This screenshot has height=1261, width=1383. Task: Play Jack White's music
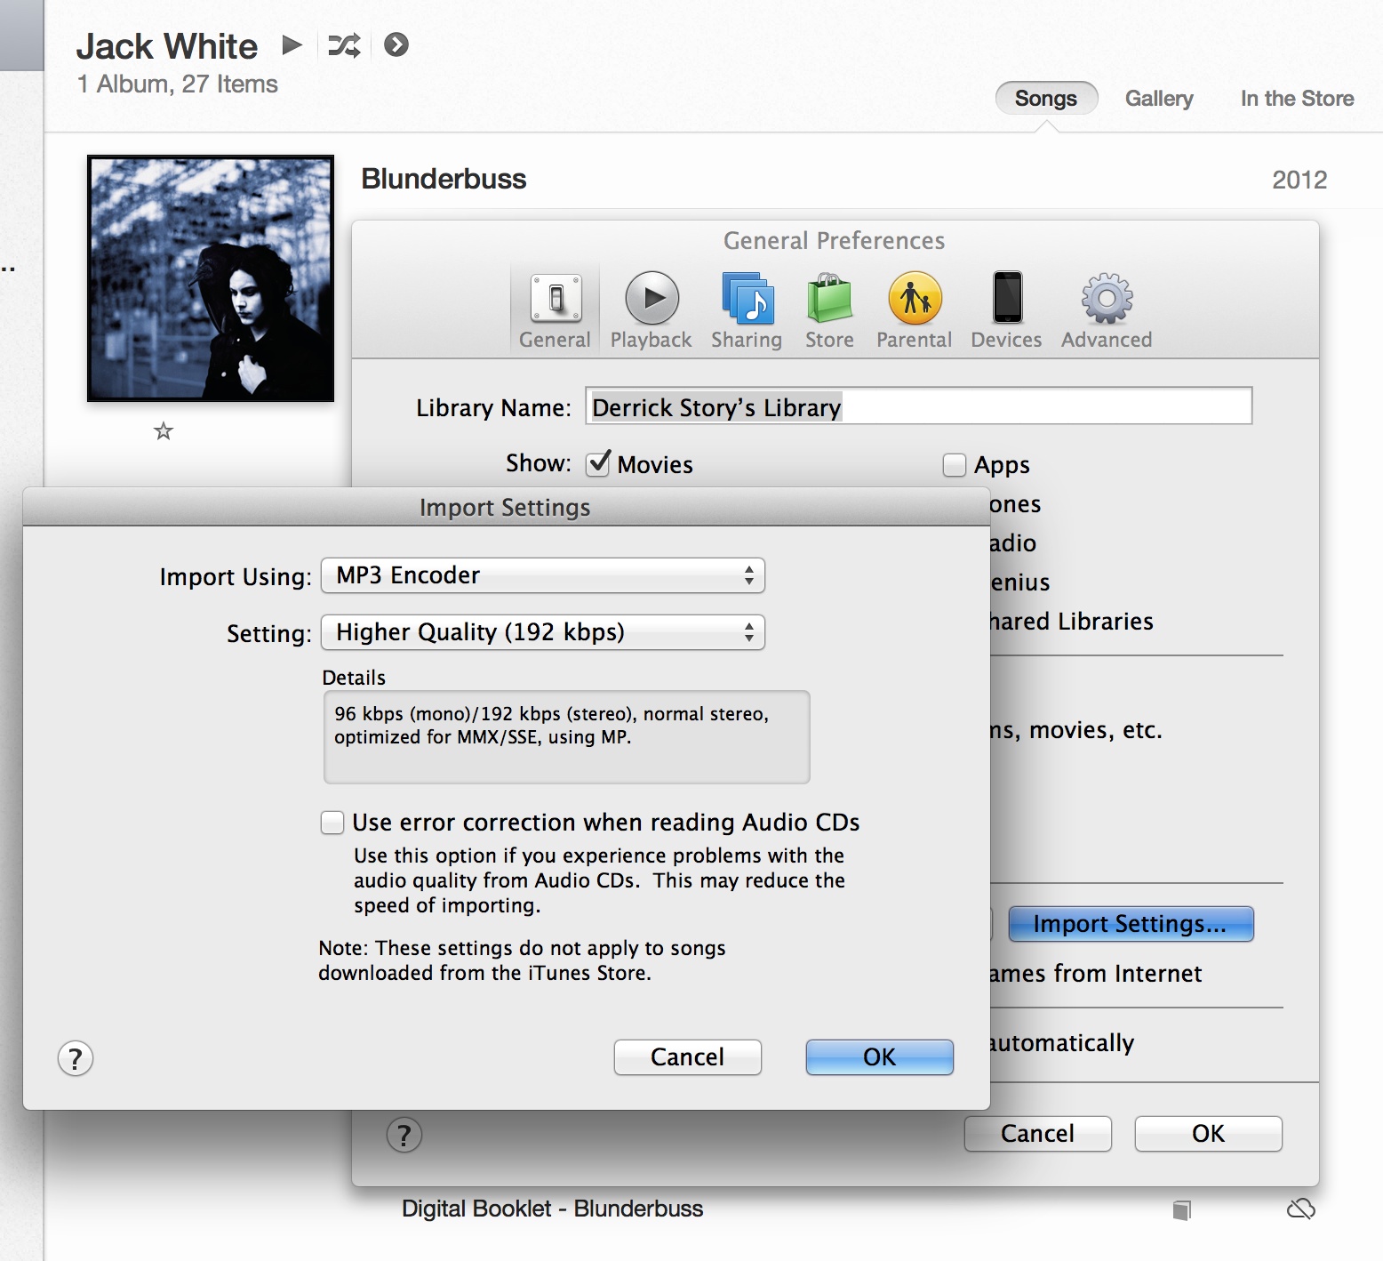pyautogui.click(x=292, y=44)
